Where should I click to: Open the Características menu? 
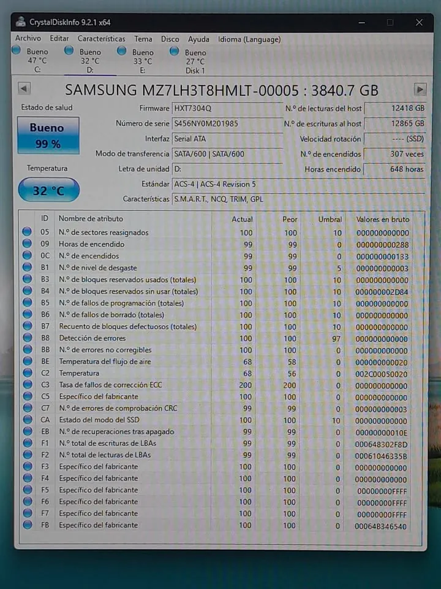coord(101,39)
